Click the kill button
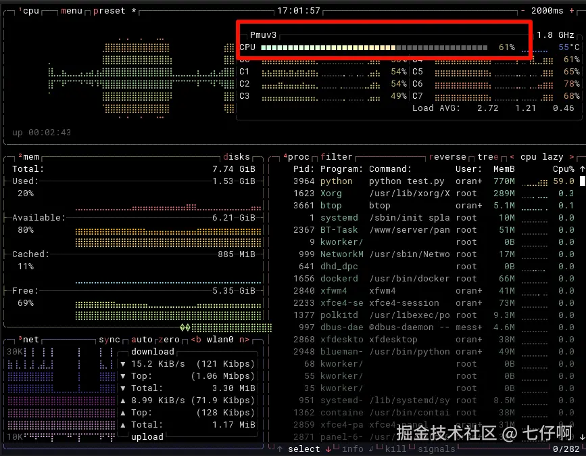Image resolution: width=586 pixels, height=456 pixels. click(395, 449)
